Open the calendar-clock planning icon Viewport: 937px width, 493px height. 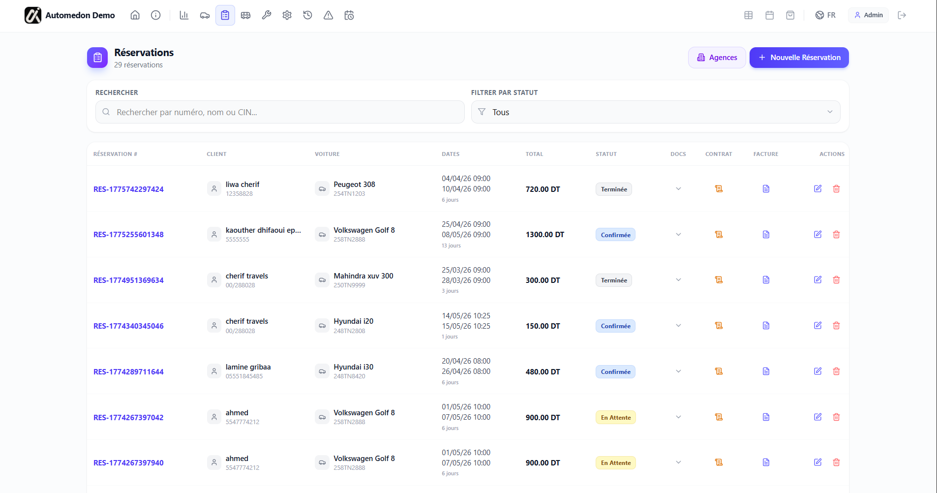[349, 15]
